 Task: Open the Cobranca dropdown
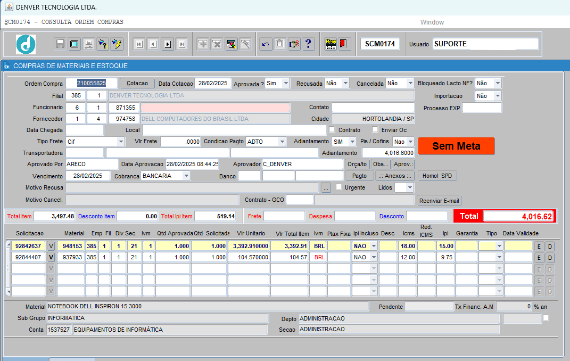point(186,176)
